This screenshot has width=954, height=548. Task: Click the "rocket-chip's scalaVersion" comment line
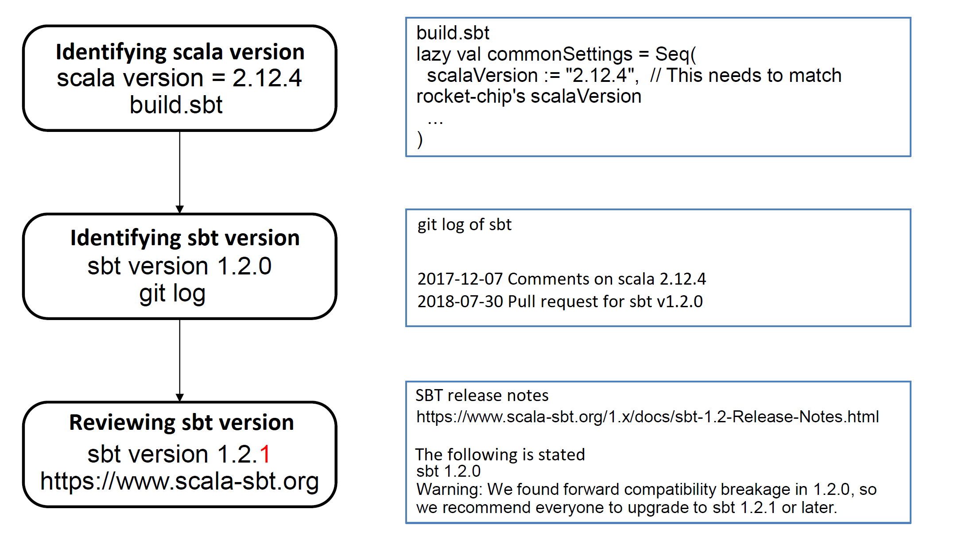click(529, 96)
